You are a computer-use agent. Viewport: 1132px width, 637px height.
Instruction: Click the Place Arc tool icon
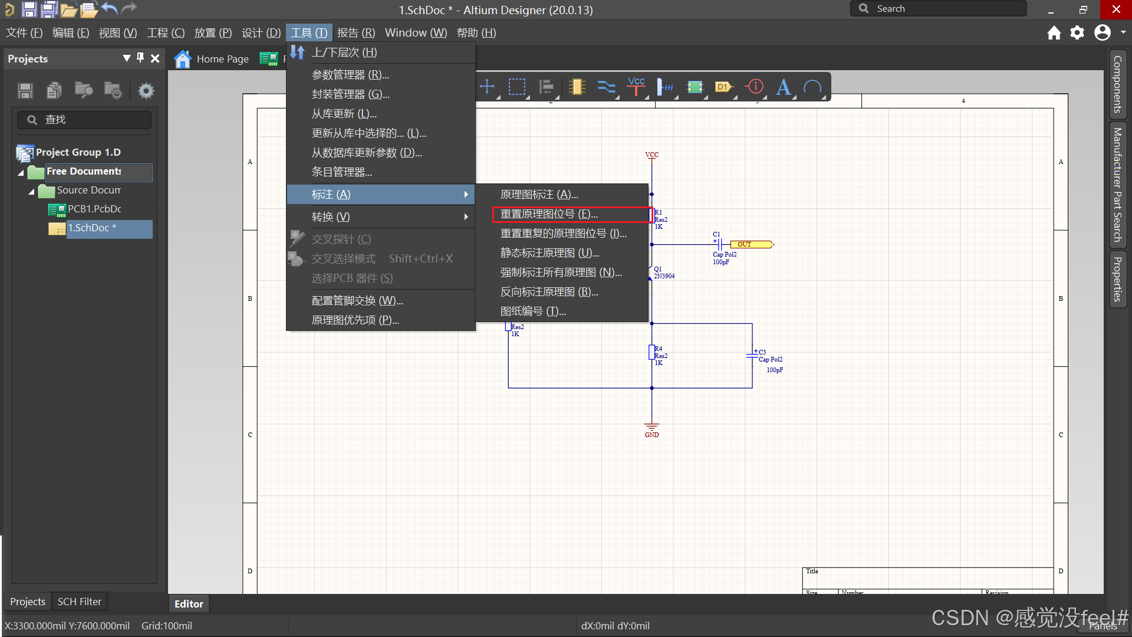point(812,87)
